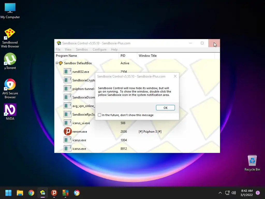Click PID value 1004

[124, 140]
